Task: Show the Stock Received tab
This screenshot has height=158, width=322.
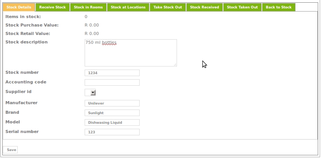Action: [205, 7]
